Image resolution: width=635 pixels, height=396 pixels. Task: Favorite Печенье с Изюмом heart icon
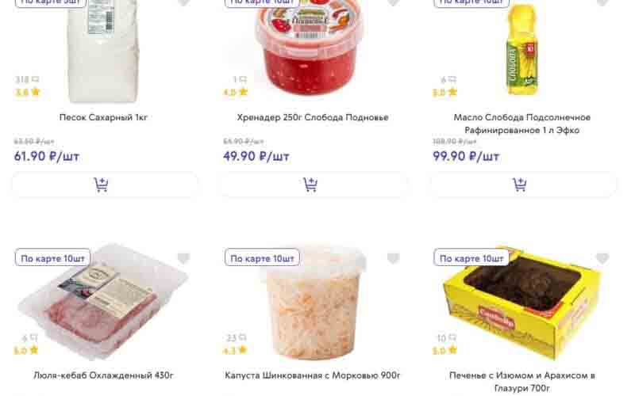[x=602, y=258]
